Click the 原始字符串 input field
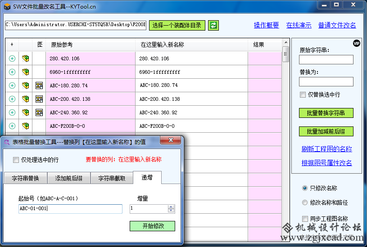This screenshot has width=367, height=247. pyautogui.click(x=326, y=59)
